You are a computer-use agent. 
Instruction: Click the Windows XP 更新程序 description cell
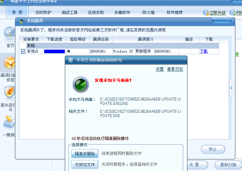click(146, 51)
